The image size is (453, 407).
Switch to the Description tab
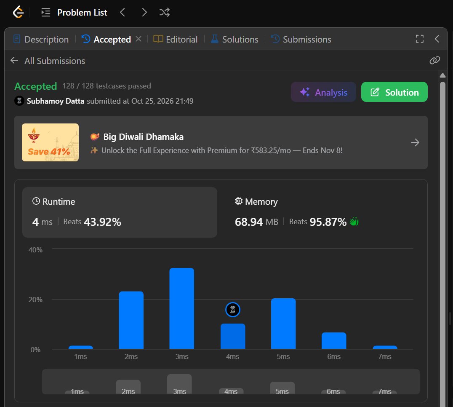[x=41, y=39]
